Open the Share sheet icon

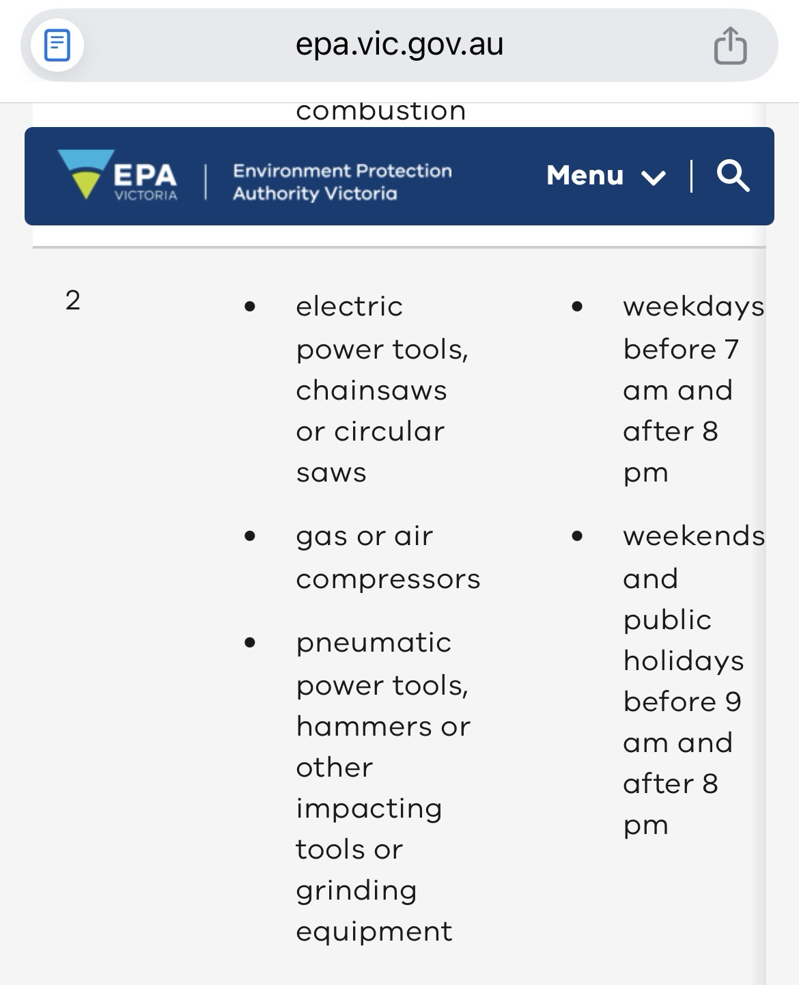(730, 46)
